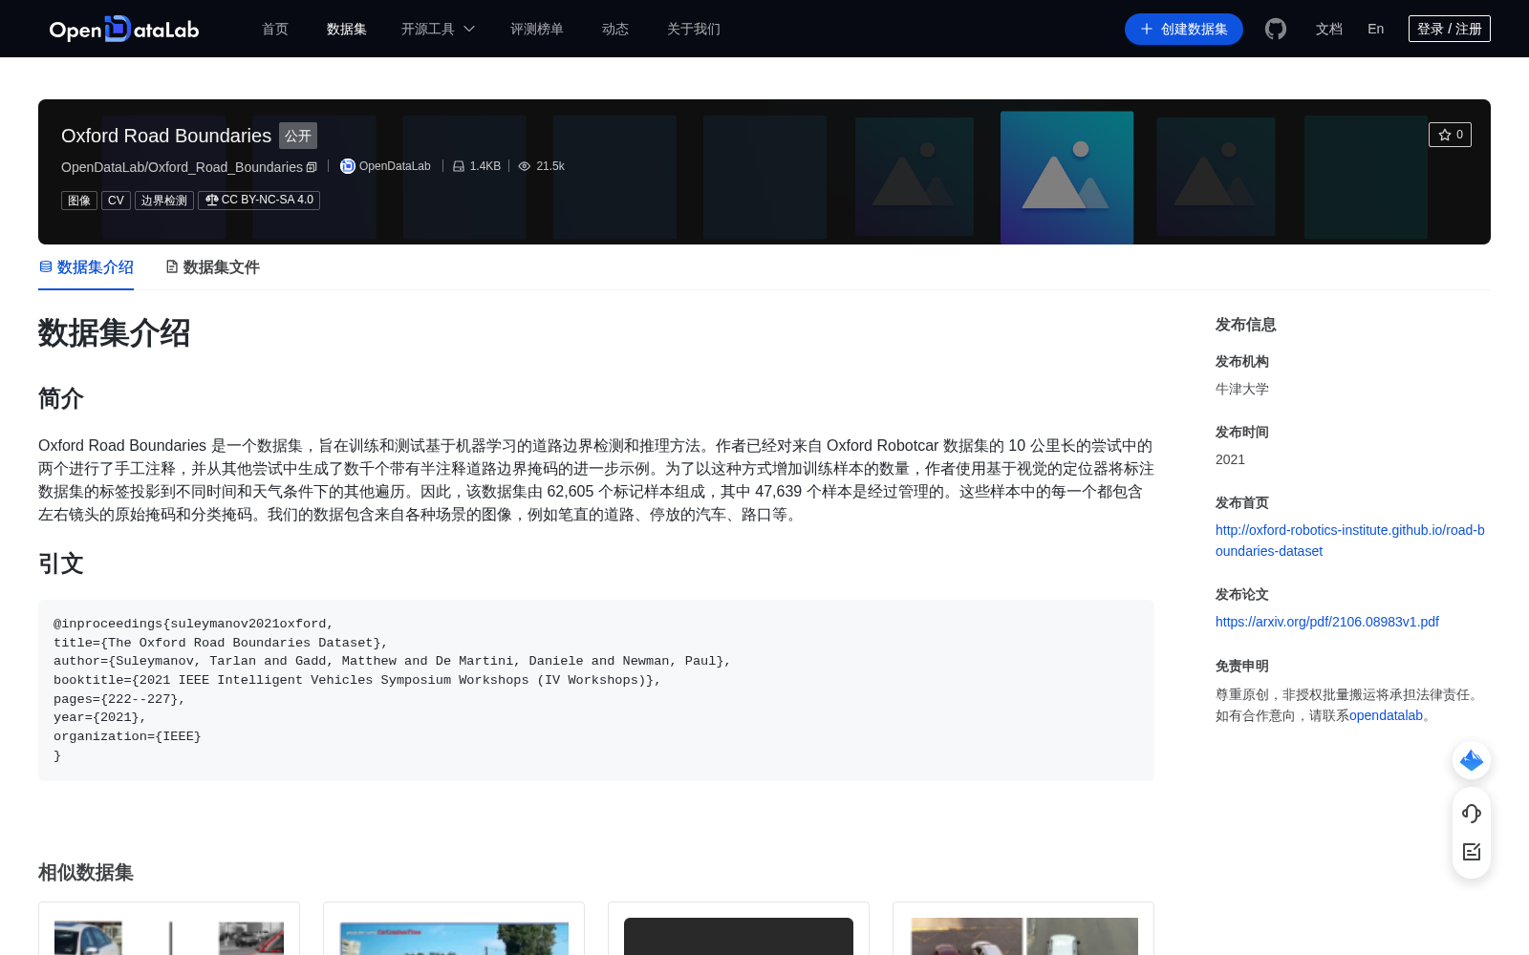
Task: Copy dataset path OpenDataLab/Oxford_Road_Boundaries icon
Action: pyautogui.click(x=312, y=167)
